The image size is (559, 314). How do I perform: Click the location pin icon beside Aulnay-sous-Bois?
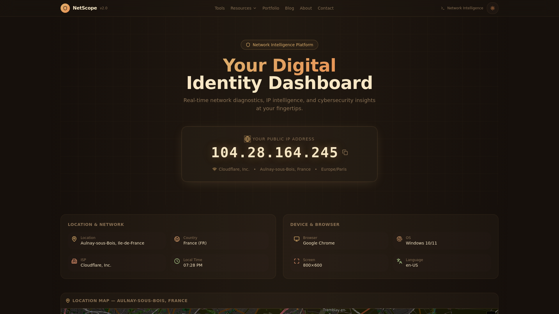coord(74,239)
